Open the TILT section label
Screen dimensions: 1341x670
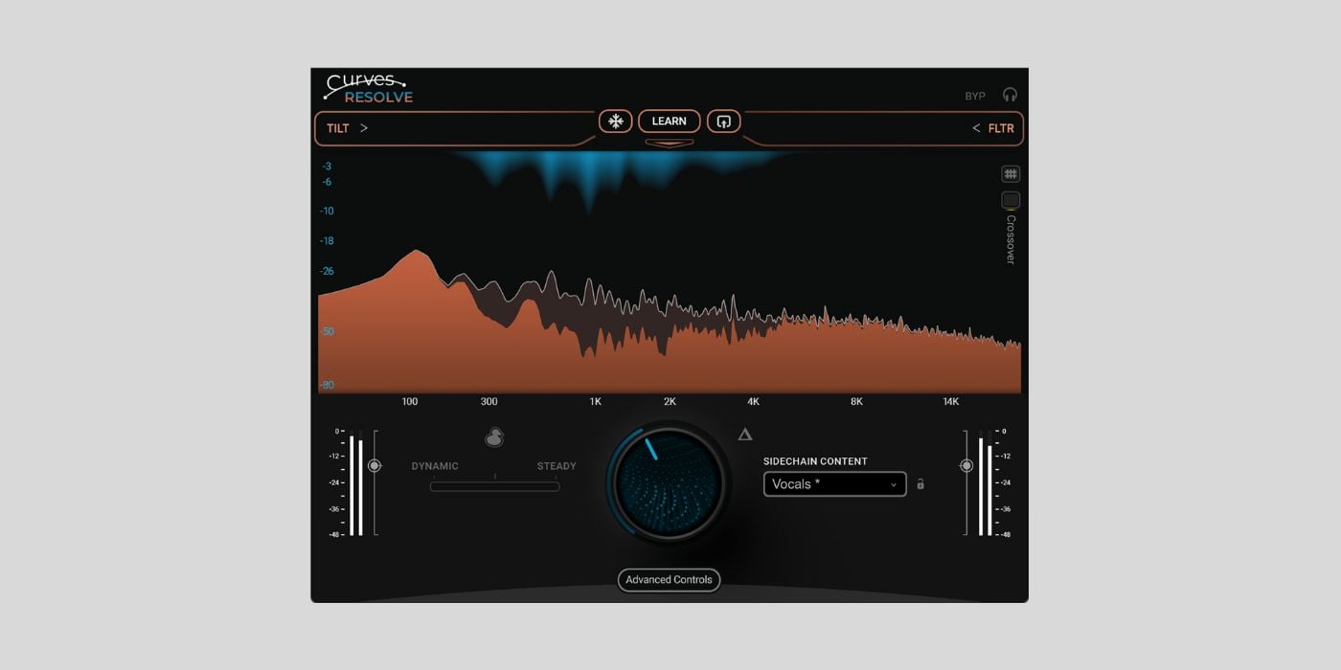(x=337, y=128)
